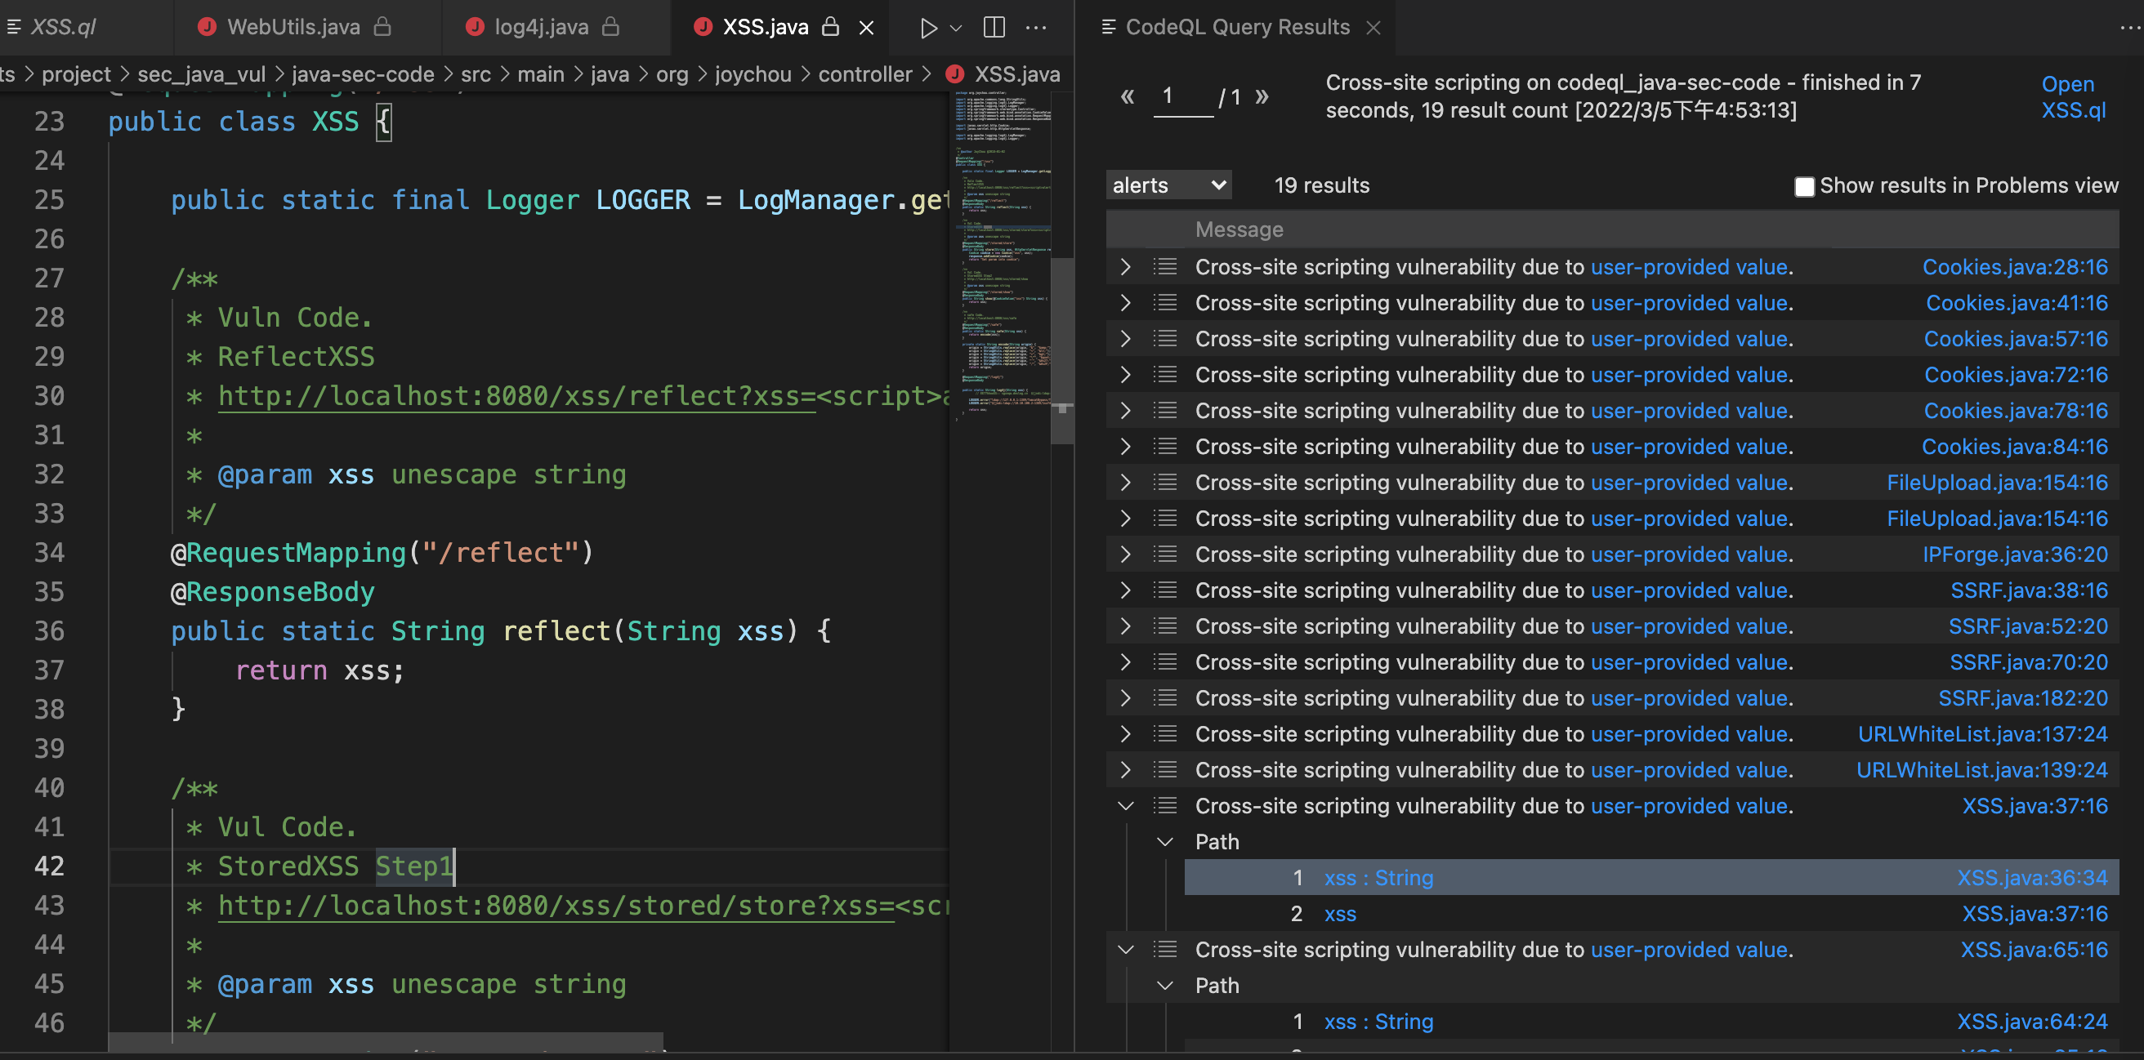Collapse Path under XSS.java:37:16

click(1165, 841)
